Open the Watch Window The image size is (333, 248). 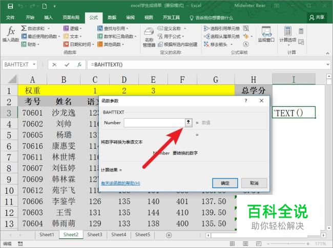(x=266, y=34)
